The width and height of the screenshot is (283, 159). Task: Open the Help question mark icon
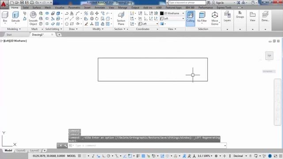pyautogui.click(x=253, y=3)
